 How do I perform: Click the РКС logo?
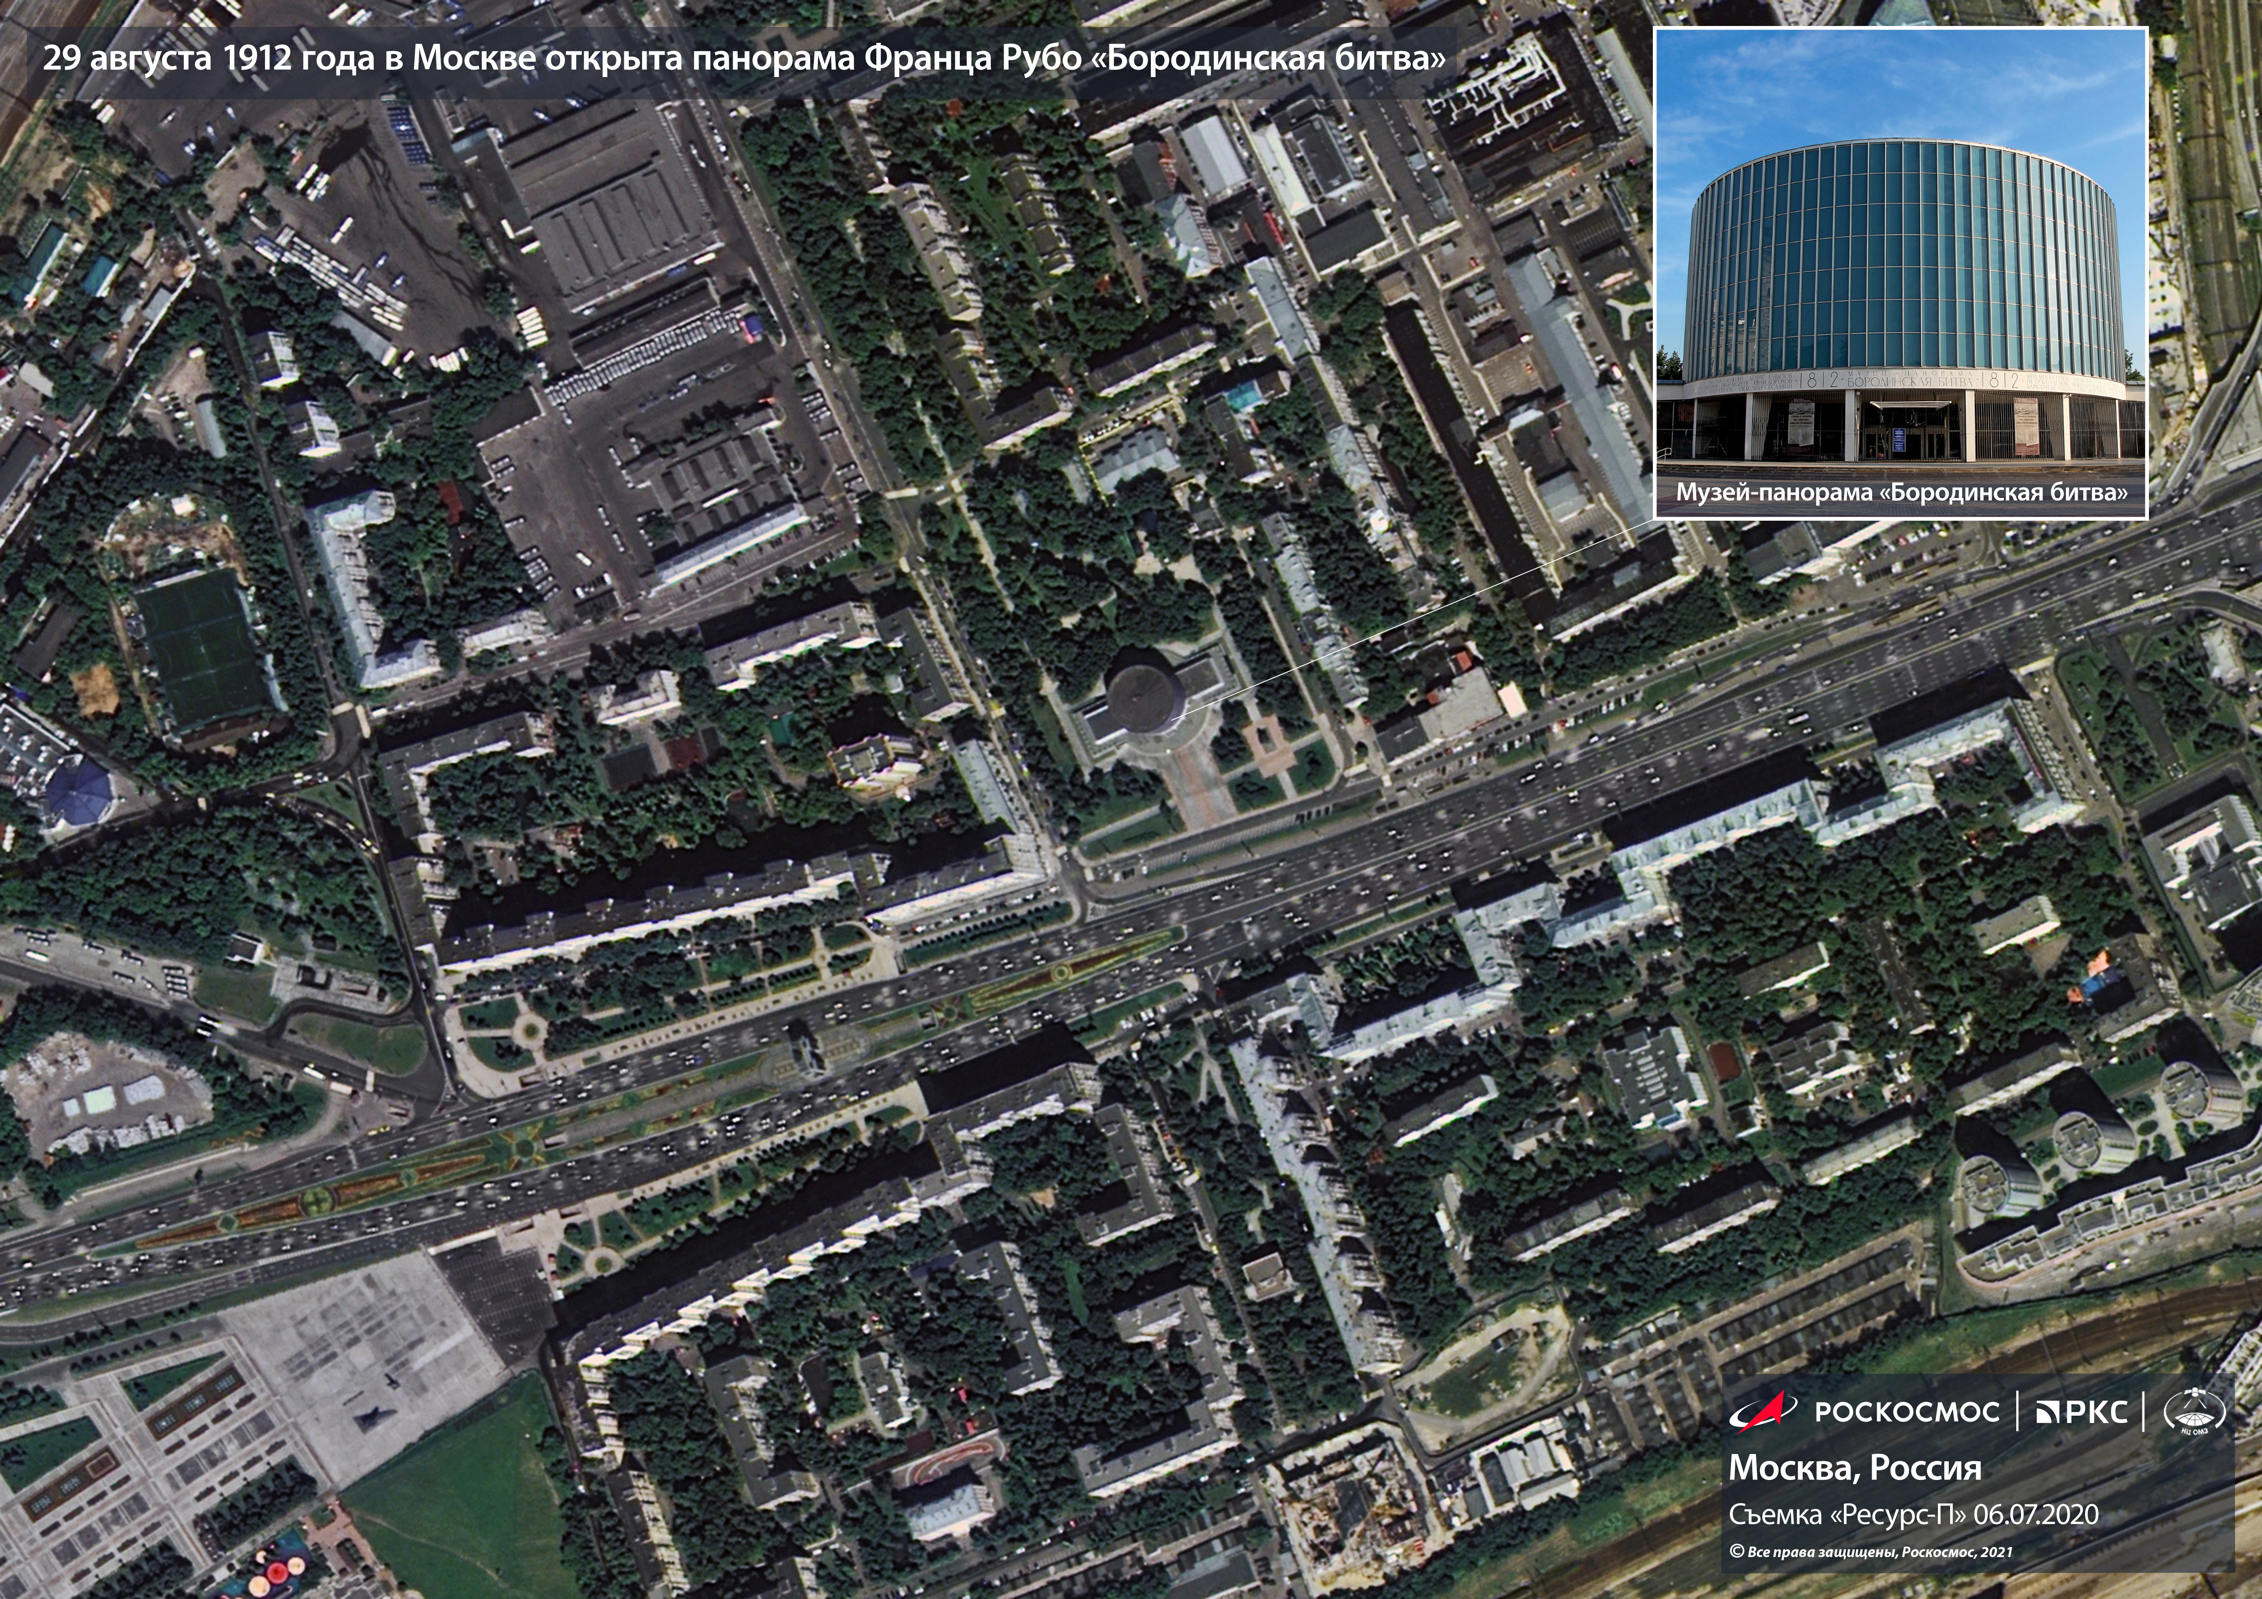point(2080,1412)
